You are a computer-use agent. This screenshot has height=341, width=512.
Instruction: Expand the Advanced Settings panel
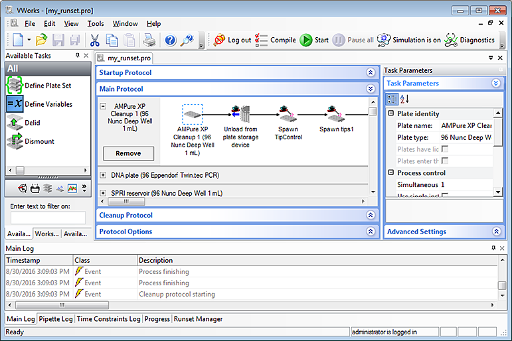click(x=495, y=232)
